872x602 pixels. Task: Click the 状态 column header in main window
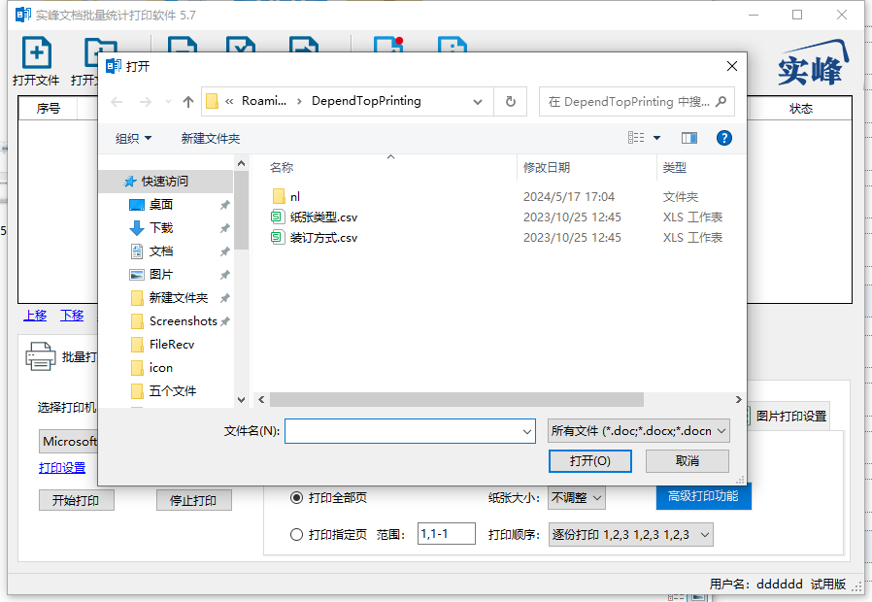pyautogui.click(x=800, y=109)
